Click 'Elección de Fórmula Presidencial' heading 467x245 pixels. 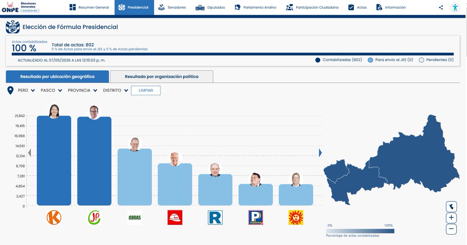click(x=70, y=27)
